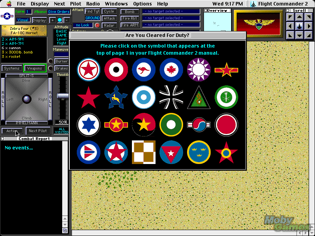Switch to the Weapons tab
The height and width of the screenshot is (236, 315).
pyautogui.click(x=35, y=68)
